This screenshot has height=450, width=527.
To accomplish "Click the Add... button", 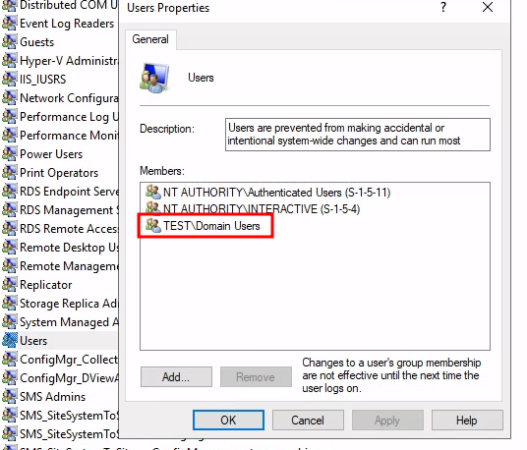I will pyautogui.click(x=176, y=376).
